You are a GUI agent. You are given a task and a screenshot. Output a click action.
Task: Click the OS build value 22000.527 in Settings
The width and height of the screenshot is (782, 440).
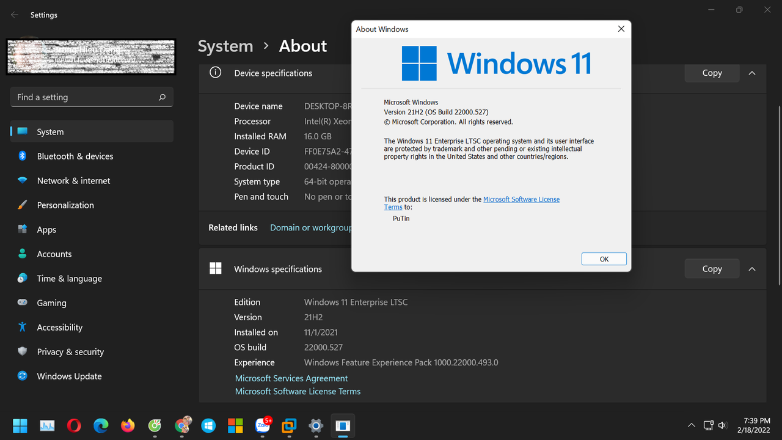323,347
